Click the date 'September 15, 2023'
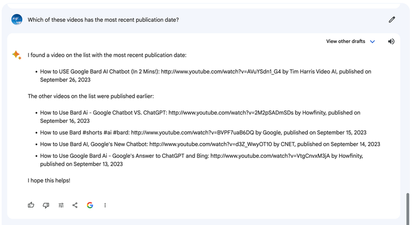414x225 pixels. tap(342, 133)
